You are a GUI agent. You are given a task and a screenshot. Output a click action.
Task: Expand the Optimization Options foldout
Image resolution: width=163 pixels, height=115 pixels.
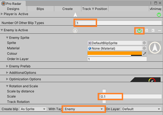coord(7,79)
